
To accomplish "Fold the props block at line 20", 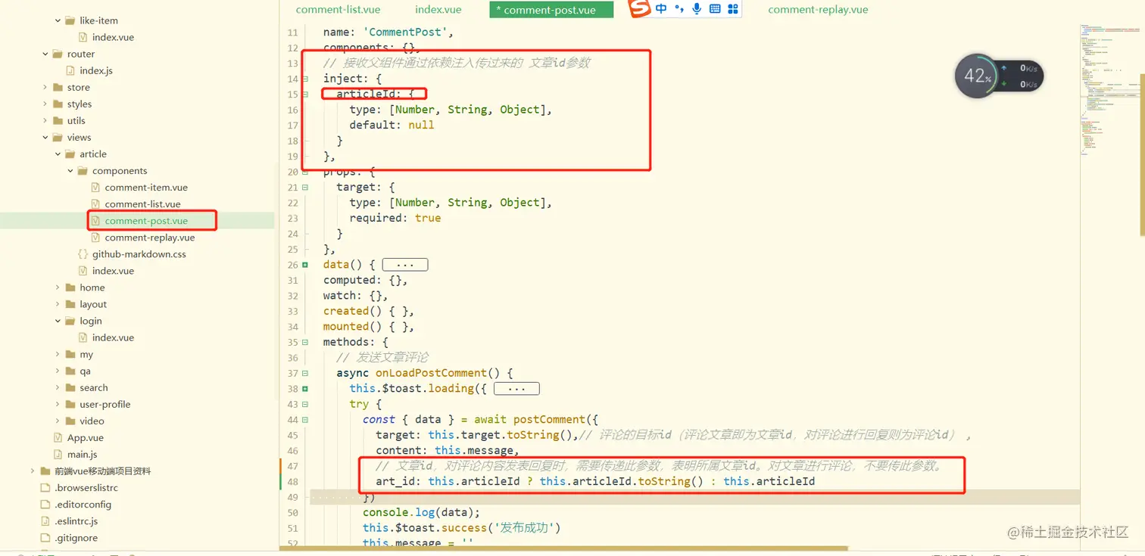I will [x=305, y=172].
